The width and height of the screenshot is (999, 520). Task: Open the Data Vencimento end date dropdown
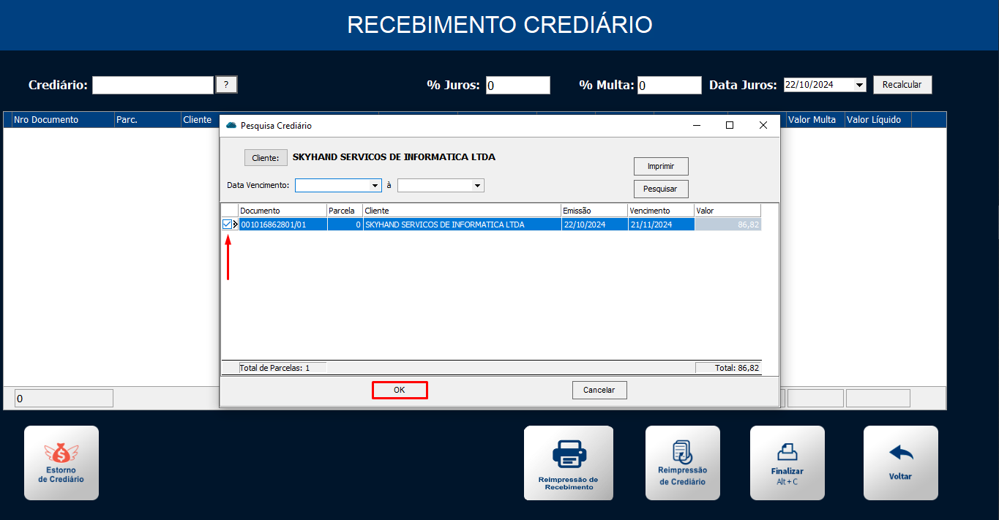coord(477,186)
